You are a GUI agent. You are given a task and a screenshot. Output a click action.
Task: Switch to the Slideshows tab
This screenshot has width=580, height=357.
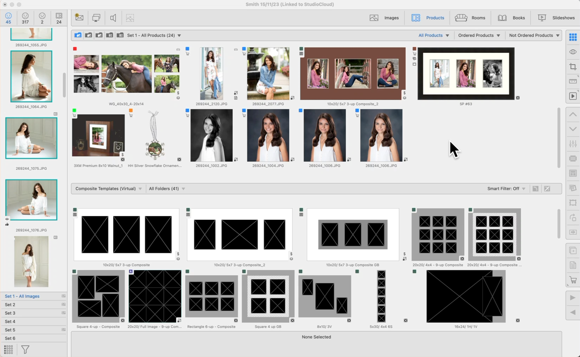(x=556, y=18)
